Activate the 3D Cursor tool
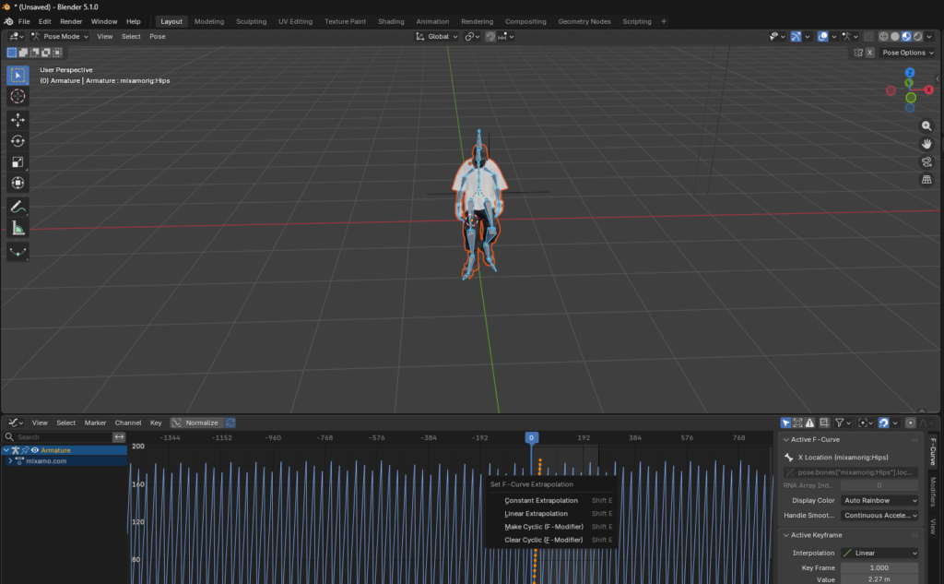The height and width of the screenshot is (584, 944). 18,97
